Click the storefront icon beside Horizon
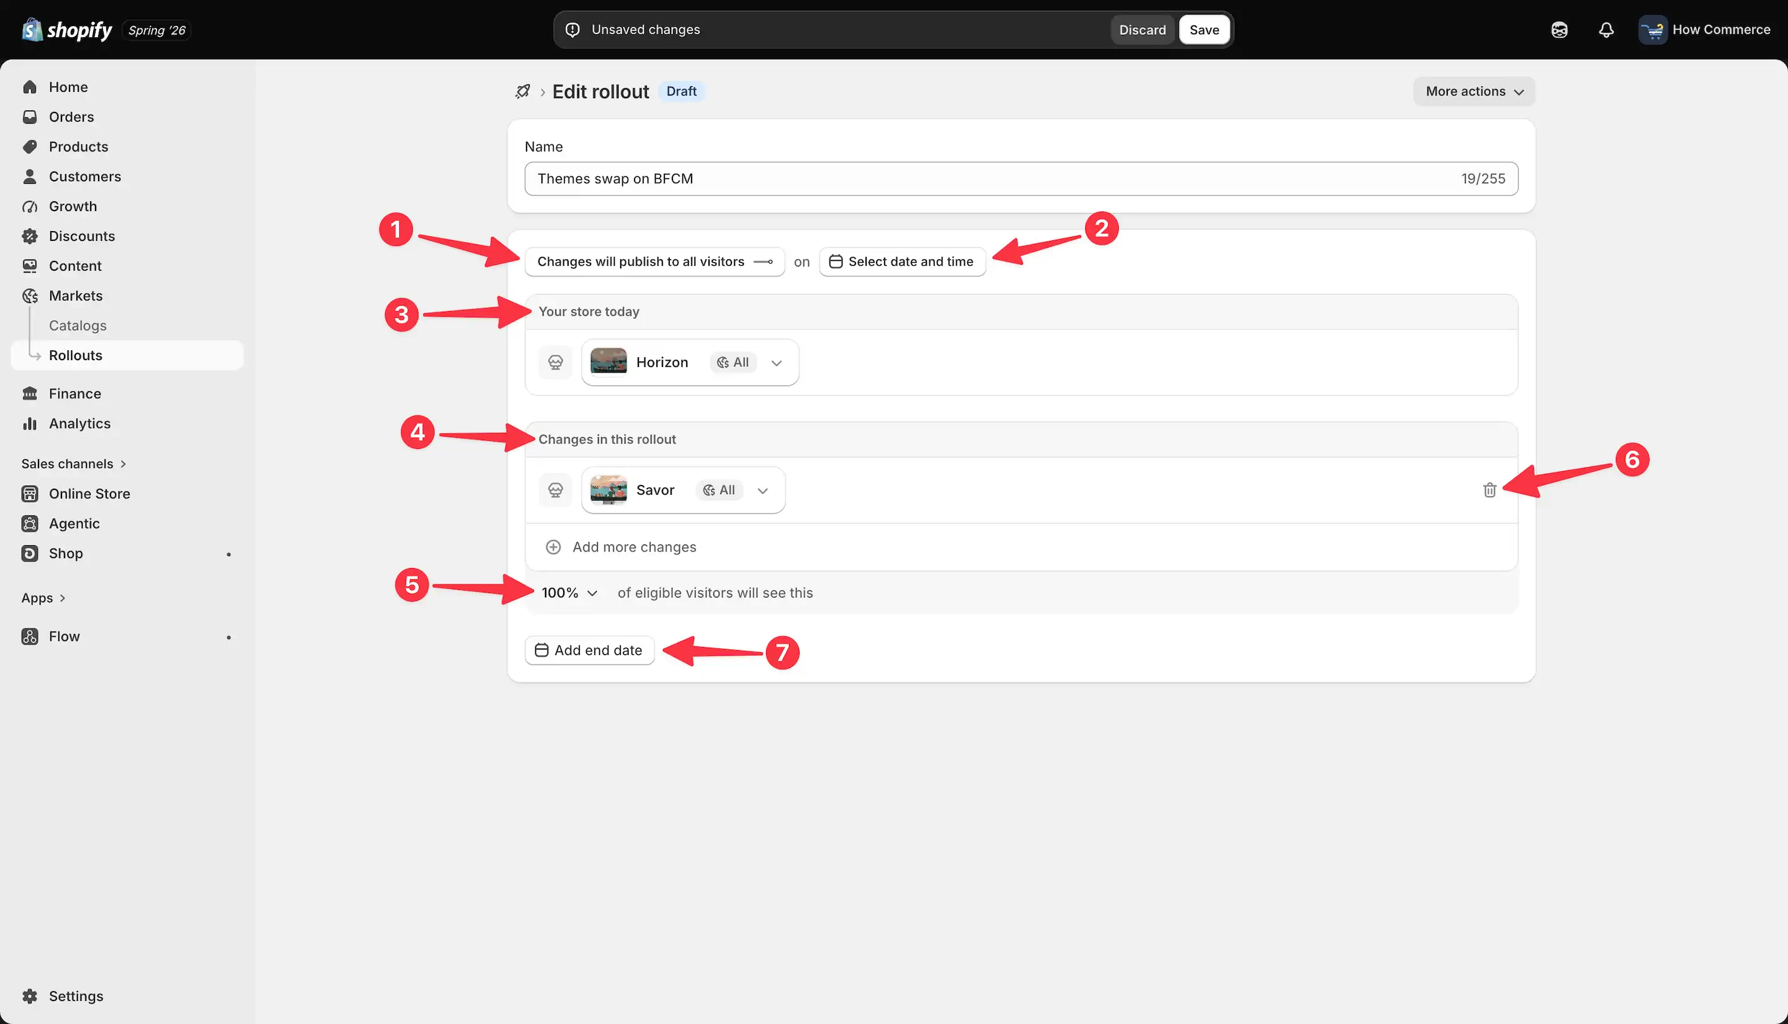 tap(556, 362)
